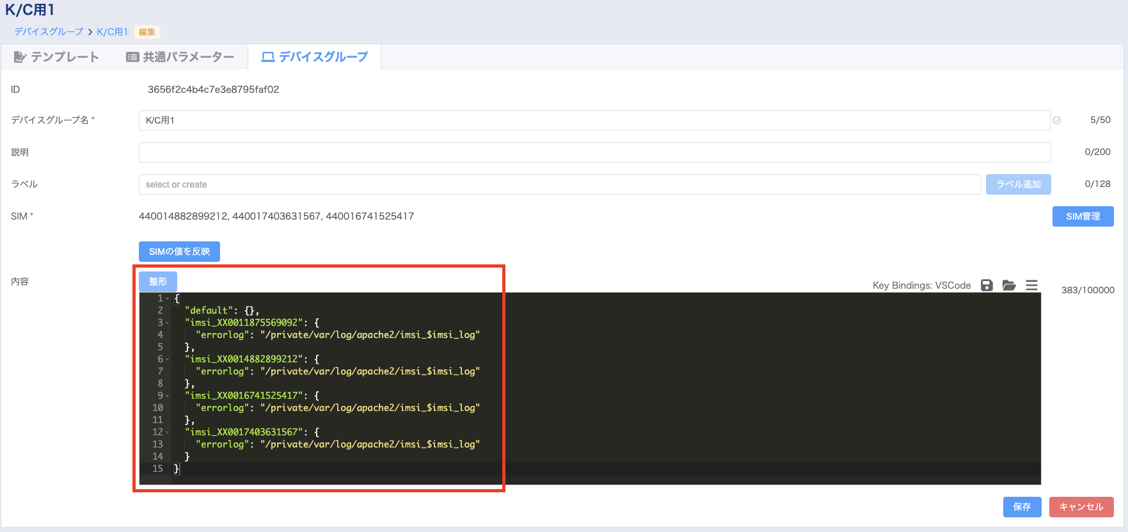Click the 保存 save button
Image resolution: width=1128 pixels, height=532 pixels.
coord(1022,507)
